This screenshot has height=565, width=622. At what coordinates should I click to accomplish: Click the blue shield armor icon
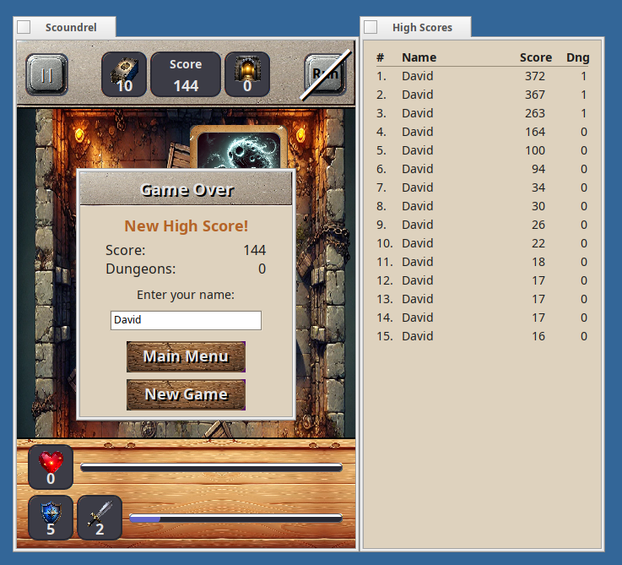[51, 518]
